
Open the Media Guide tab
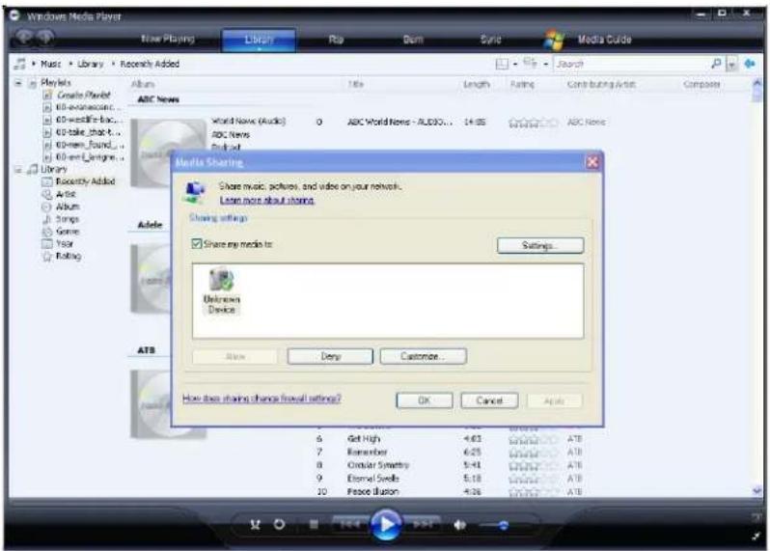coord(604,40)
